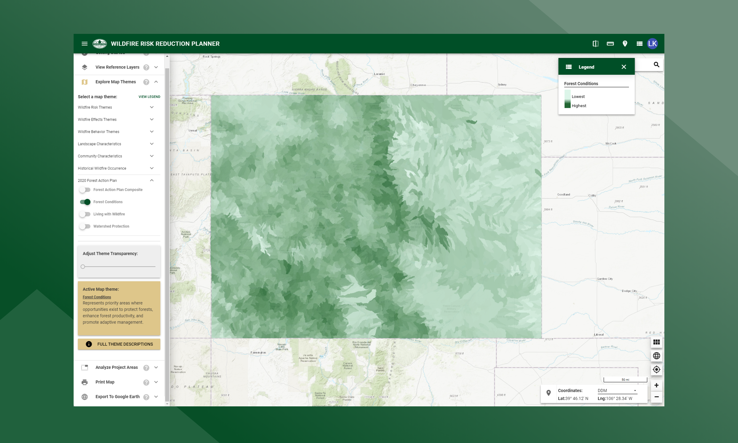
Task: Click the Print Map label
Action: point(105,382)
